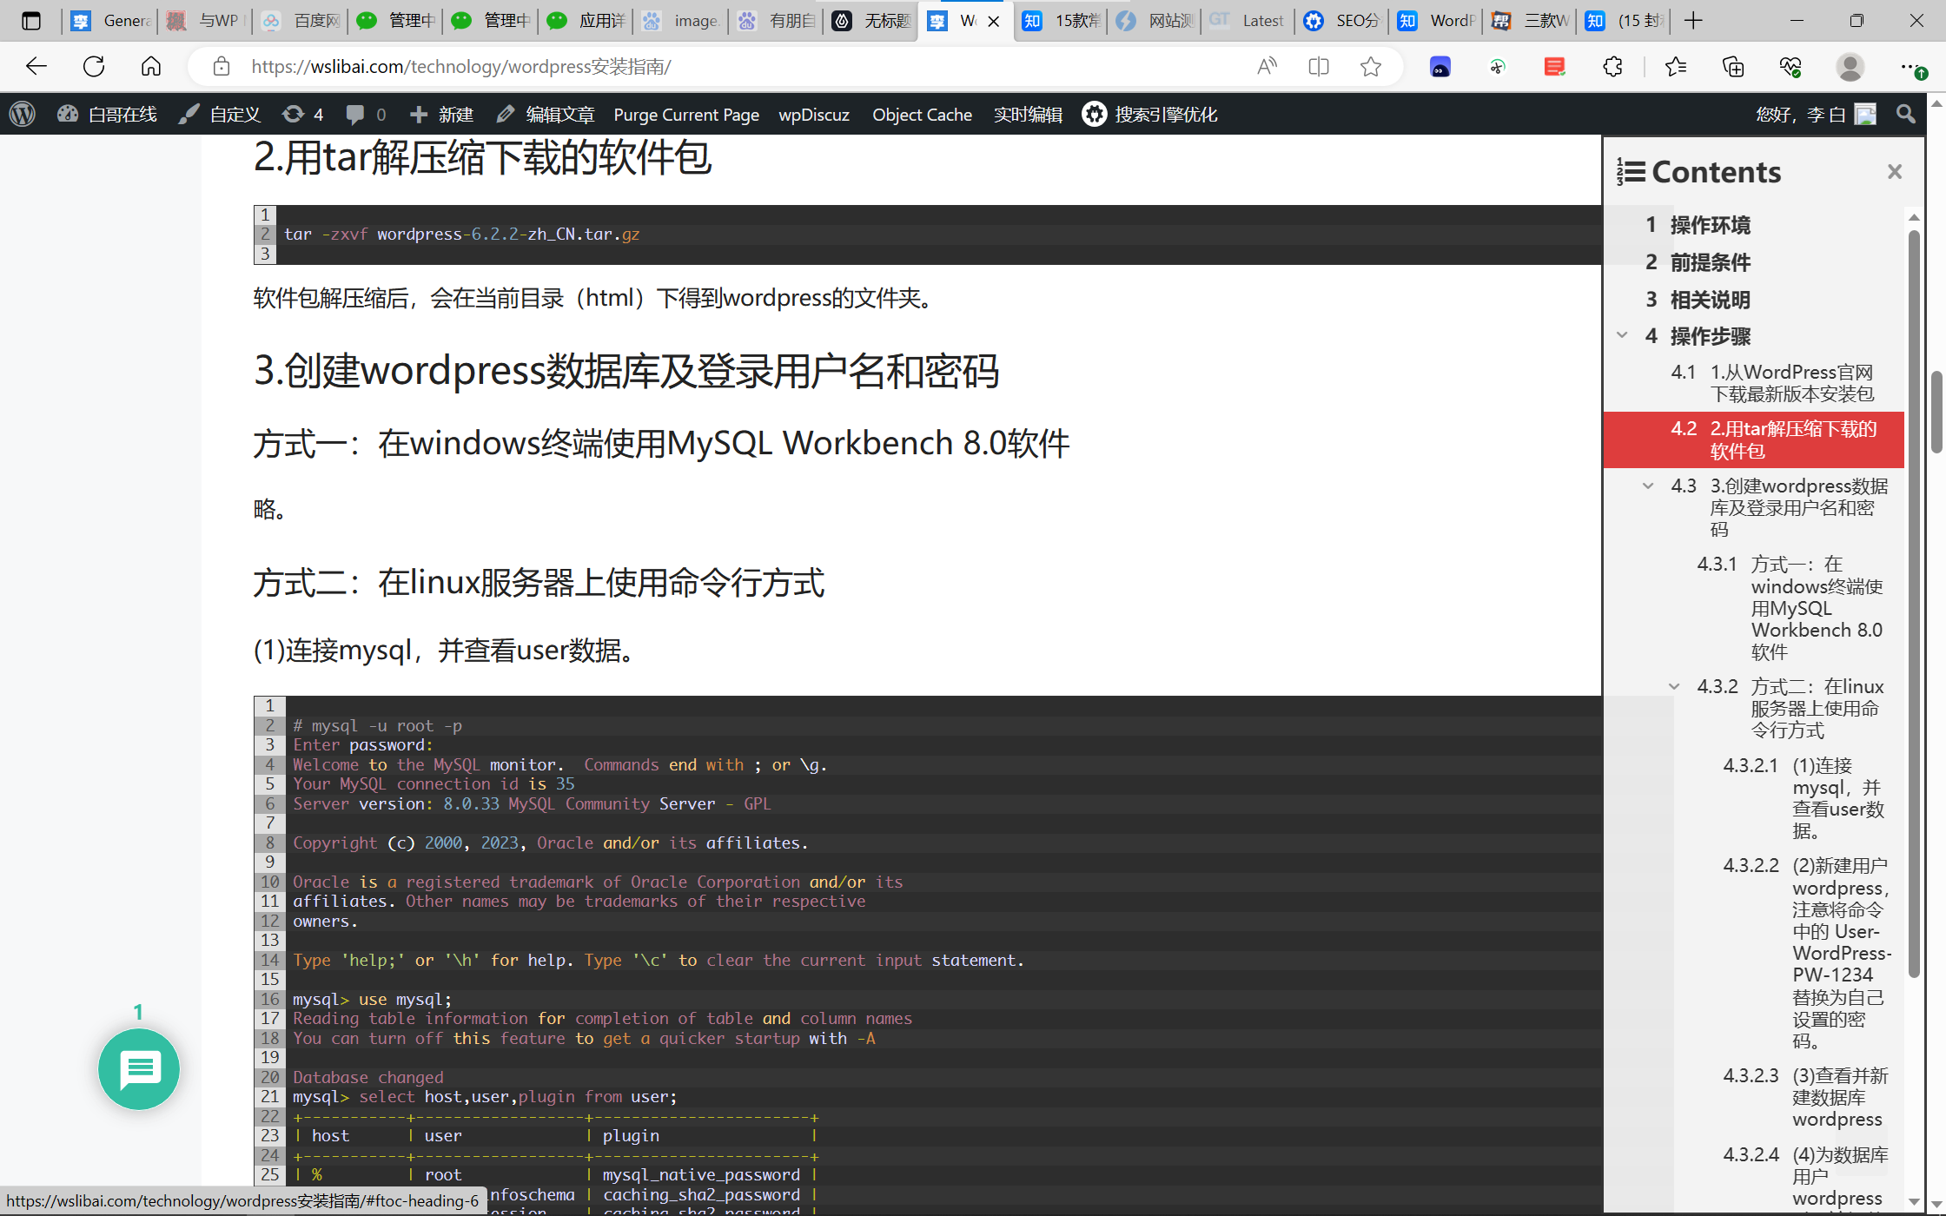Click the Read aloud icon in address bar

pos(1267,67)
